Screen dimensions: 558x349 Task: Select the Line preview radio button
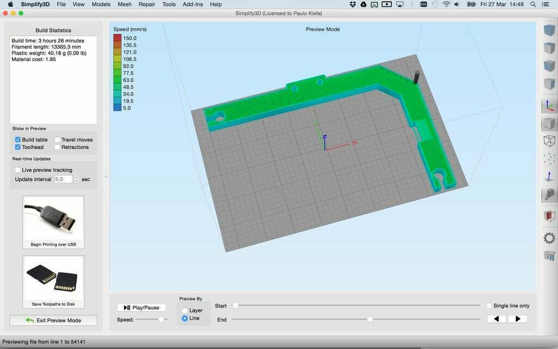(x=185, y=318)
